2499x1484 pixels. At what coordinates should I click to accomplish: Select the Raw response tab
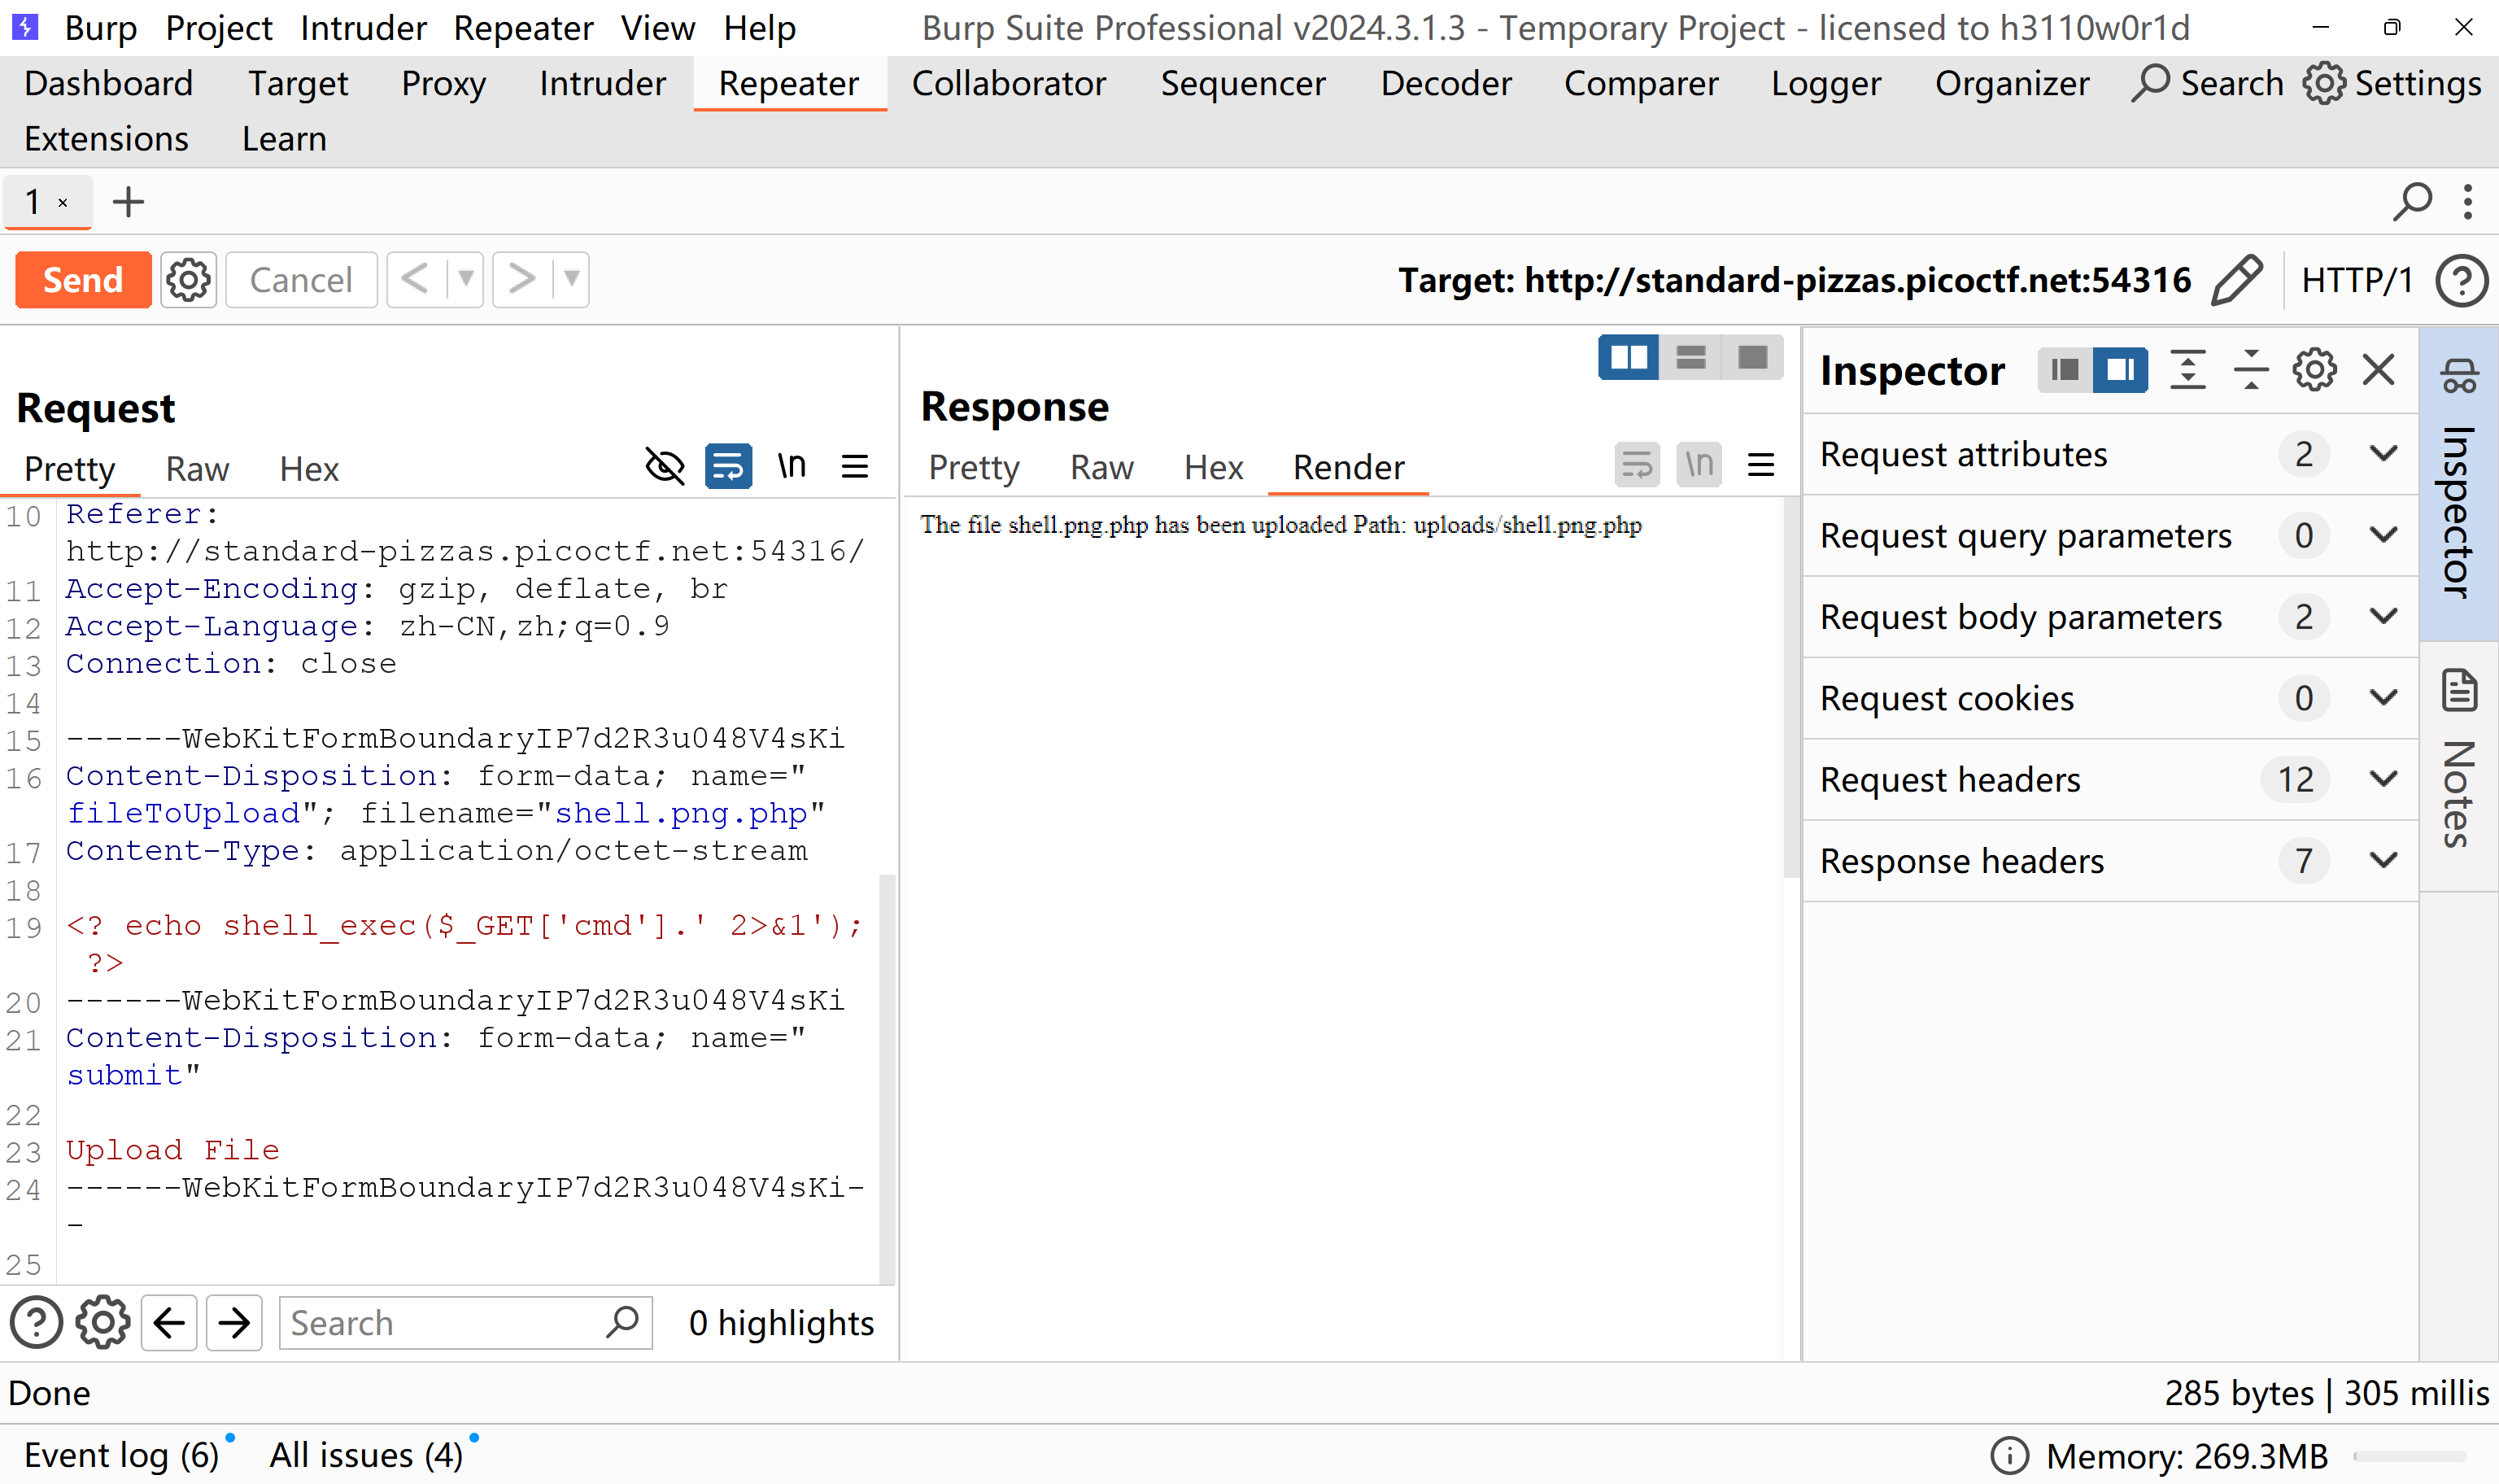tap(1101, 468)
